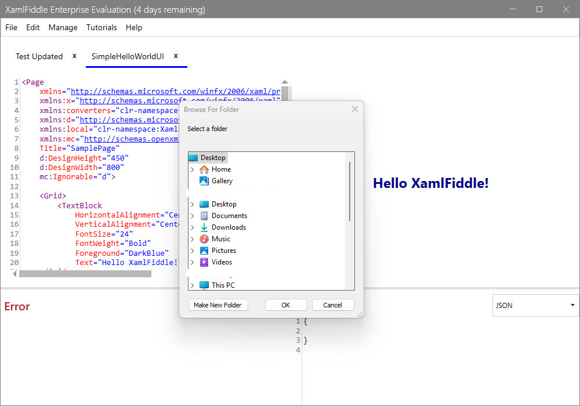
Task: Click the Pictures folder icon
Action: pos(204,251)
